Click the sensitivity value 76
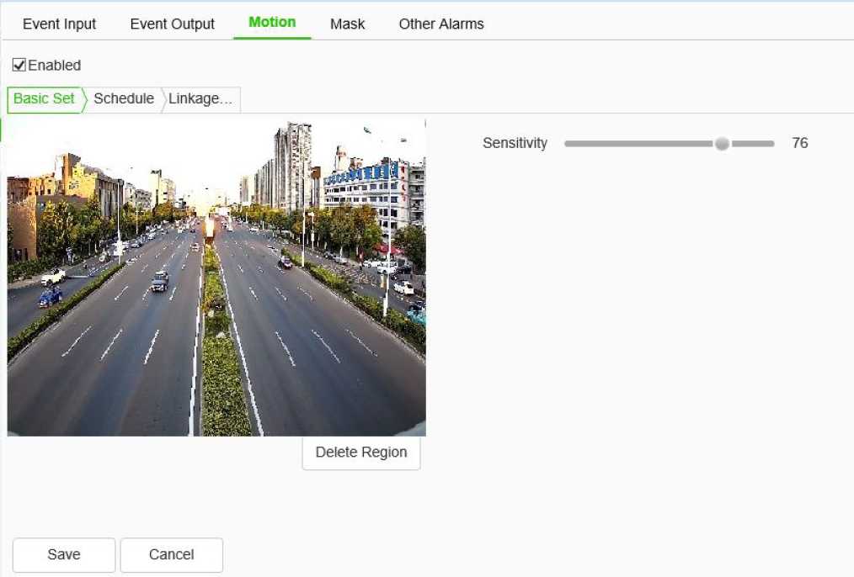Screen dimensions: 854x577 (x=799, y=144)
